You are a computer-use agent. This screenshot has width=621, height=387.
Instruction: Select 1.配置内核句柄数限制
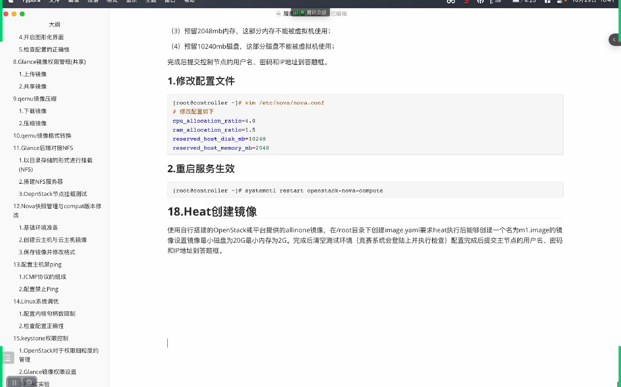(x=47, y=314)
